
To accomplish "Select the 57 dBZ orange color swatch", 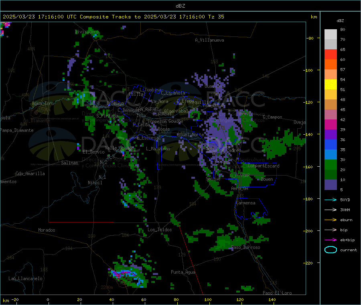I will [x=331, y=65].
